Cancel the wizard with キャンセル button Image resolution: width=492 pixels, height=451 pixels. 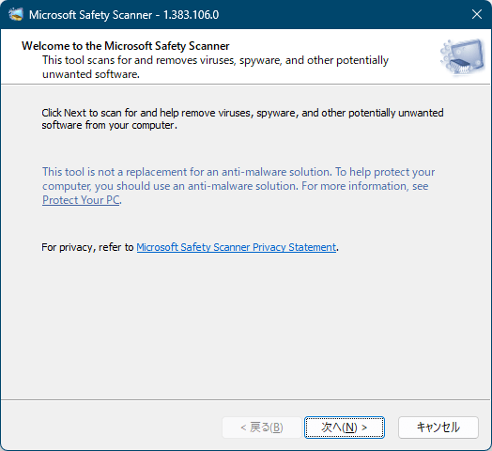[x=438, y=428]
